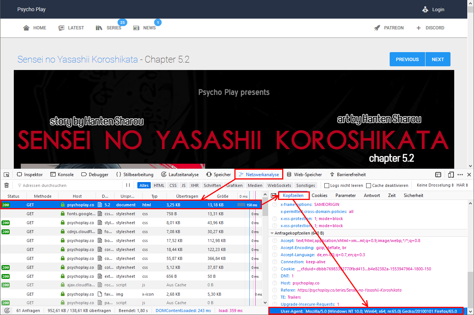
Task: Click help icon next to Accept-Encoding header
Action: pyautogui.click(x=275, y=248)
